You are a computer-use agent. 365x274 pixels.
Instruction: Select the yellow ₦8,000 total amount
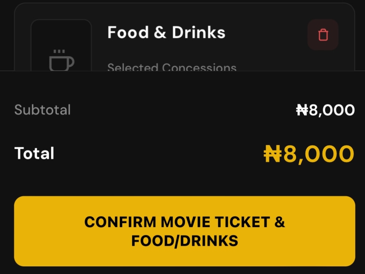click(x=309, y=154)
